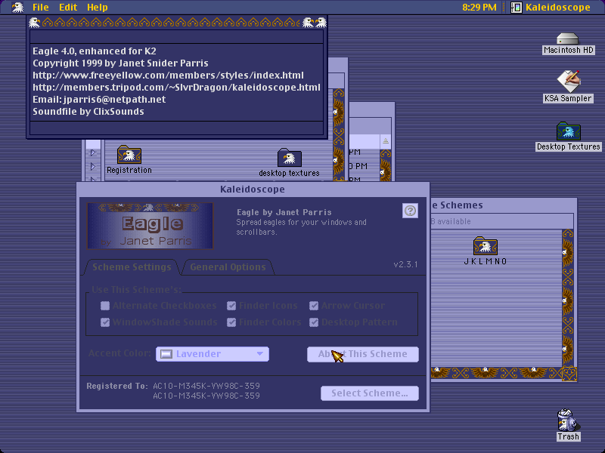Click the text "Eagle 4.0, enhanced for K2"

95,51
